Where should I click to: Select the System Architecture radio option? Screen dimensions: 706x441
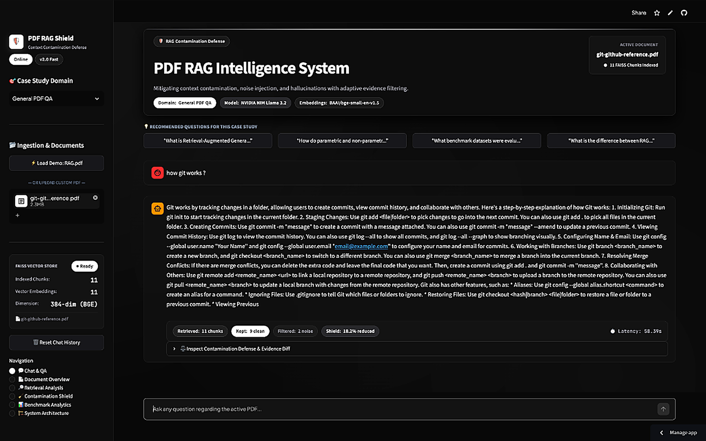point(39,413)
